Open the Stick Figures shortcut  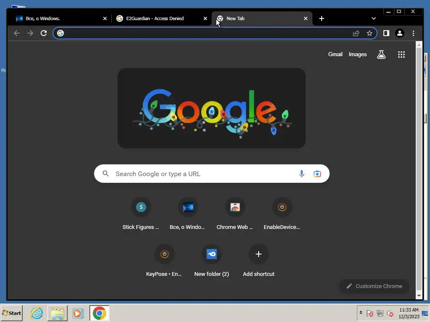click(x=141, y=214)
